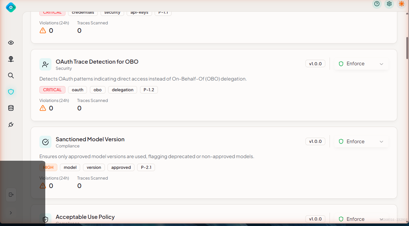Open Enforce dropdown for Acceptable Use Policy
This screenshot has height=226, width=409.
tap(361, 219)
